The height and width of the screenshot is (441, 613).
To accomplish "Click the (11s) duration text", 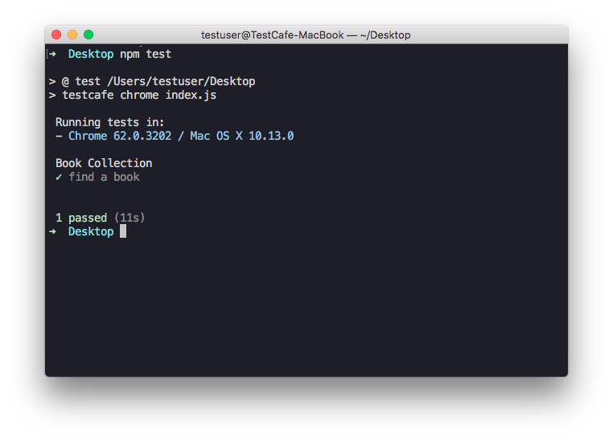I will [x=130, y=218].
